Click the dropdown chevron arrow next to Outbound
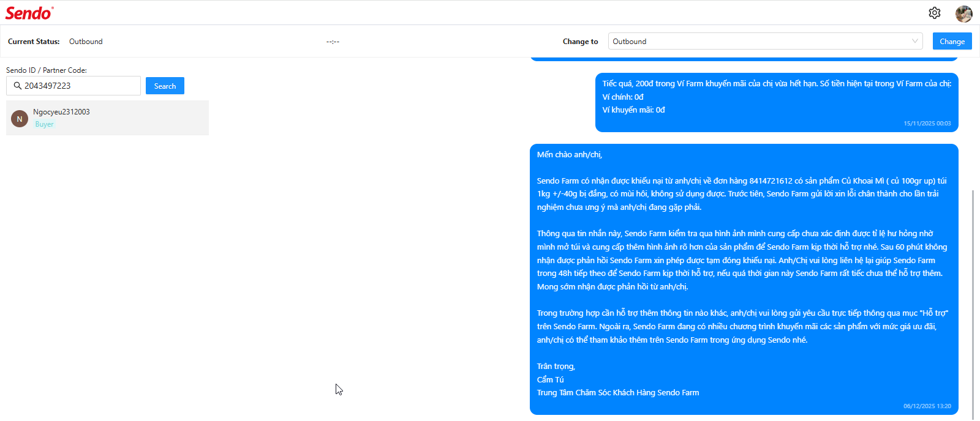The image size is (980, 421). (x=914, y=41)
